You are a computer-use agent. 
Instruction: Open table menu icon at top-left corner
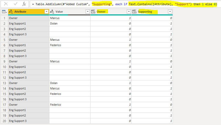[x=4, y=12]
